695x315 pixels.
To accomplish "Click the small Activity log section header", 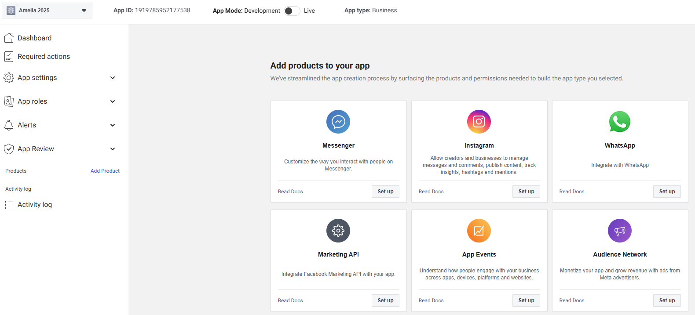I will pos(18,189).
